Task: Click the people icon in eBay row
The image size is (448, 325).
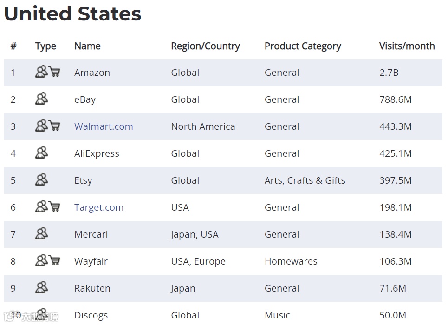Action: (42, 99)
